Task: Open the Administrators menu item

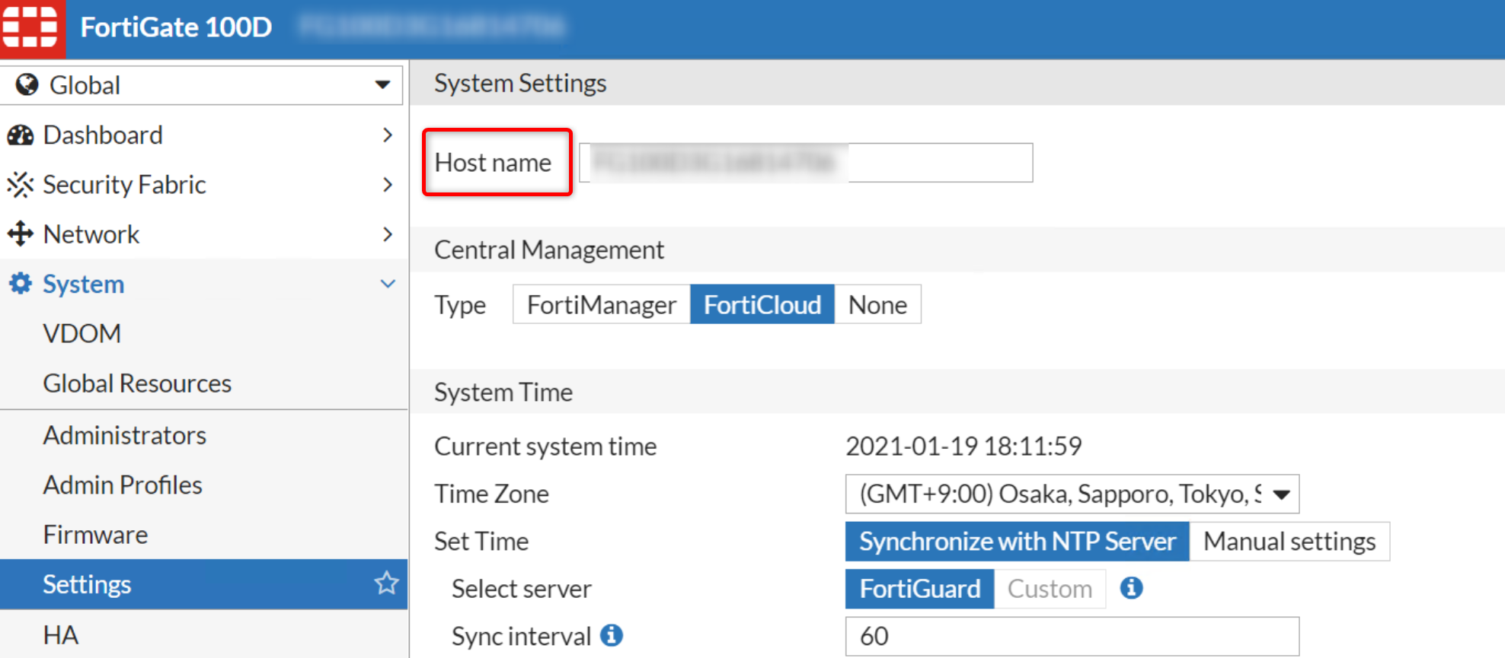Action: pyautogui.click(x=125, y=436)
